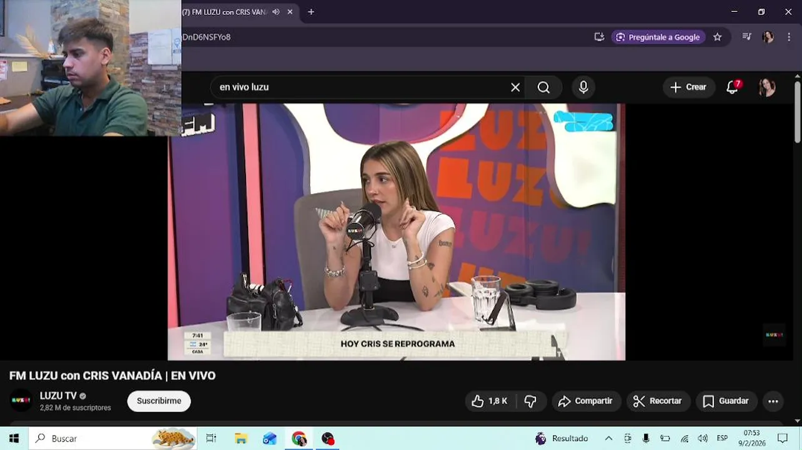Click the install app icon in address bar
802x450 pixels.
pos(599,37)
